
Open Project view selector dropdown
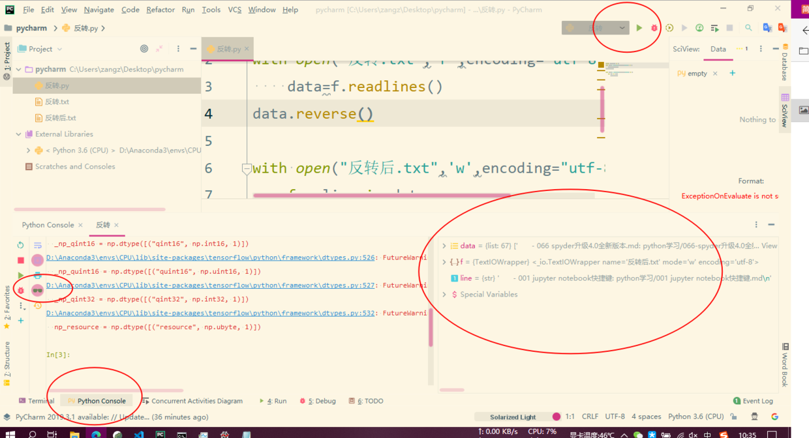(x=40, y=49)
